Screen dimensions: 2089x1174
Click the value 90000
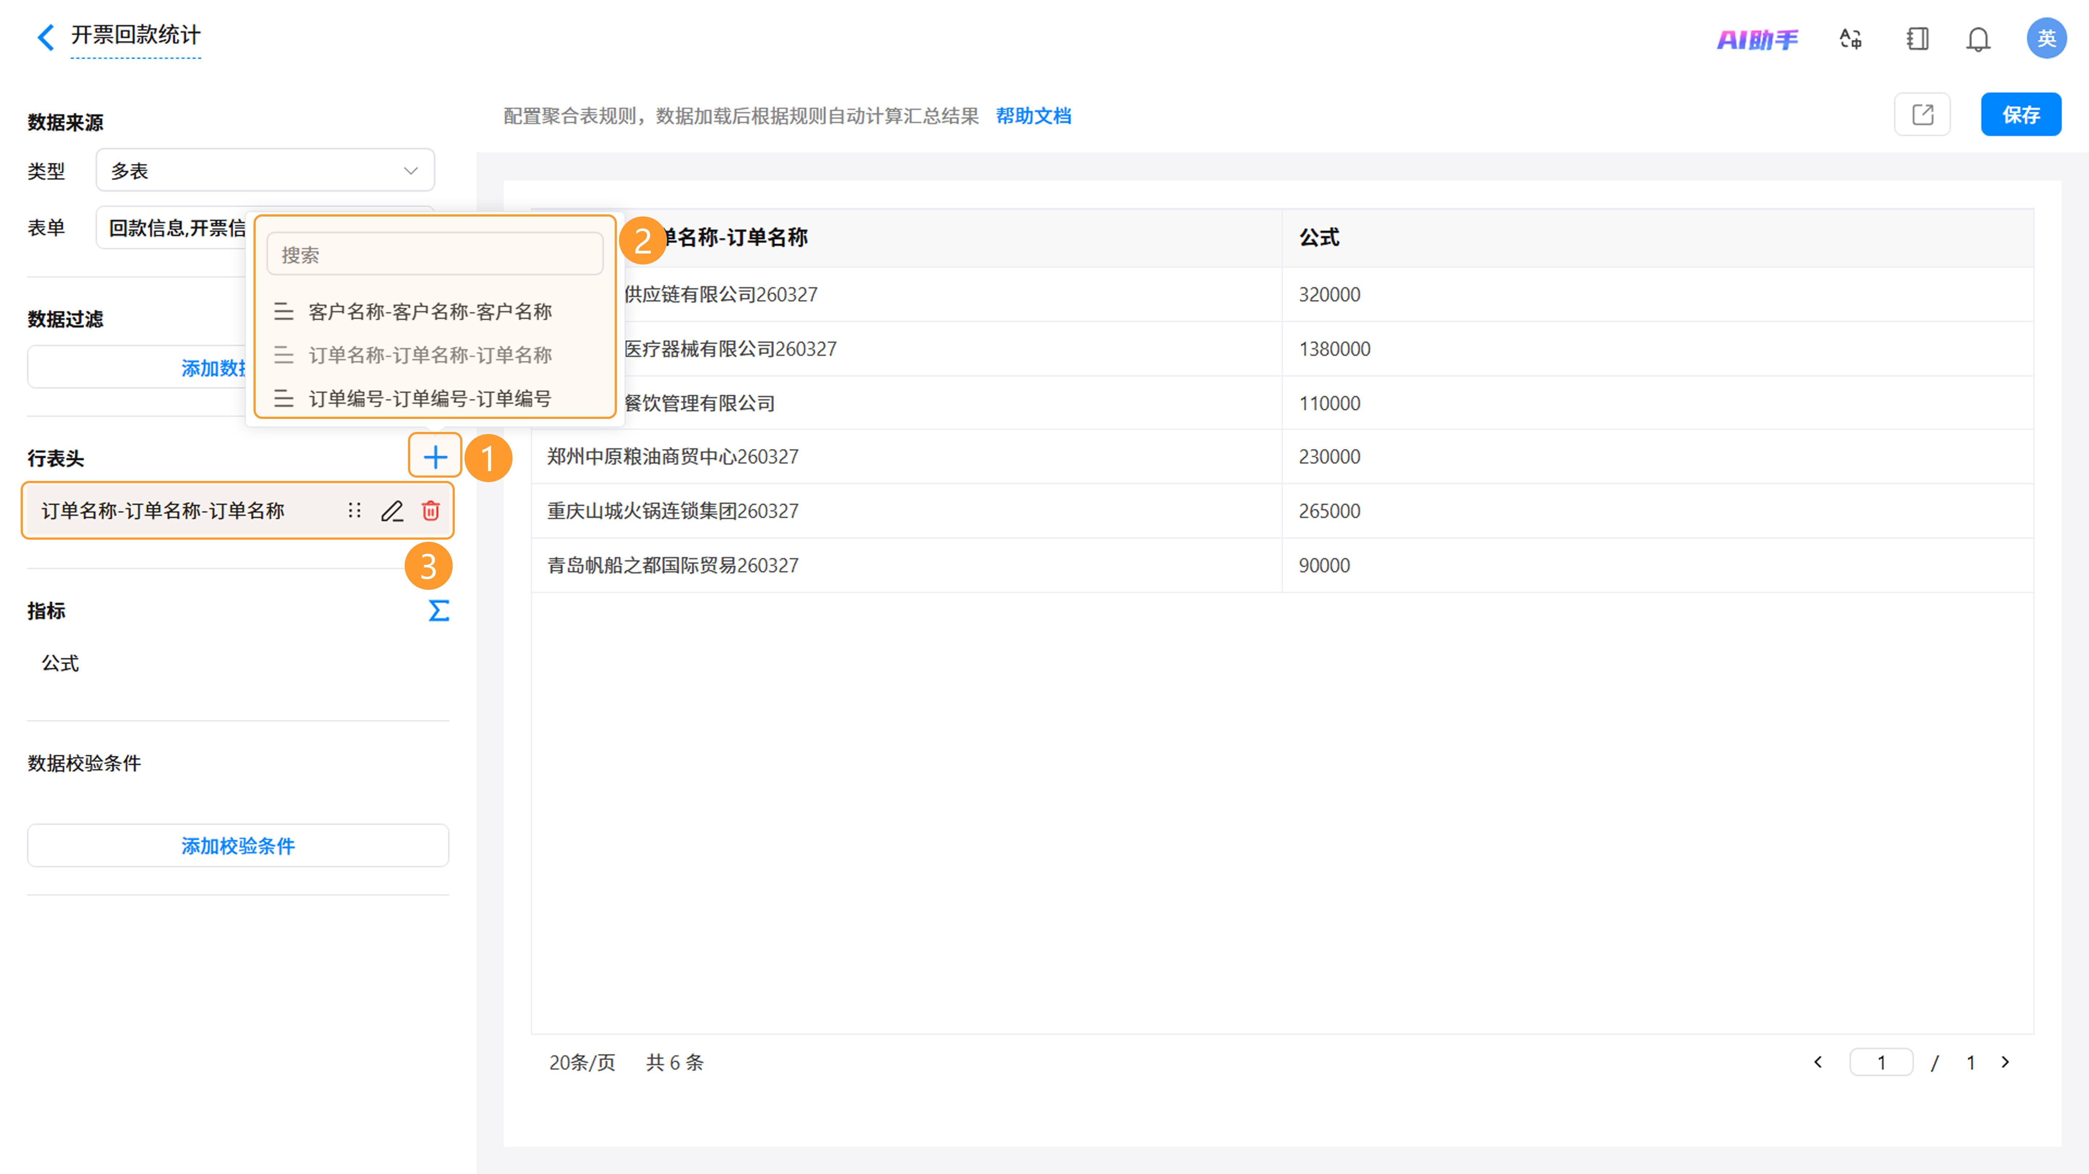tap(1324, 565)
